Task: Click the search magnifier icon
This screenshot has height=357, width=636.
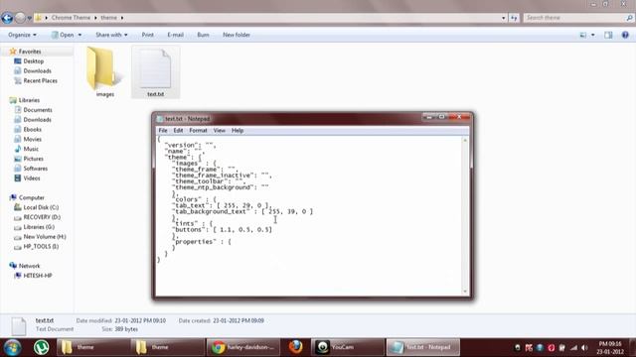Action: pyautogui.click(x=629, y=18)
